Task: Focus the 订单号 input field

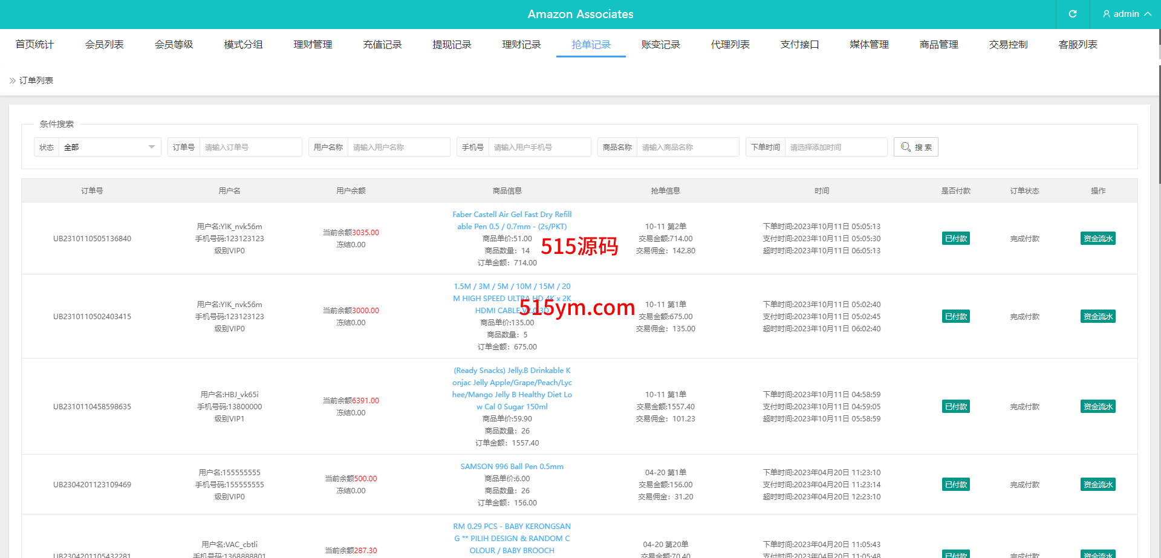Action: (x=250, y=147)
